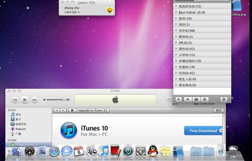Click the Upgrade to iTunes 10 breadcrumb
The height and width of the screenshot is (161, 252).
93,110
